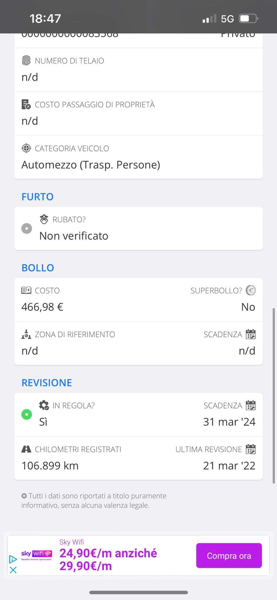This screenshot has width=277, height=600.
Task: Close the Sky Wifi ad banner
Action: point(13,570)
